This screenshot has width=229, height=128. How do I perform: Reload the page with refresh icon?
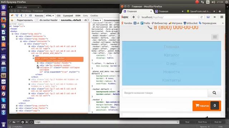point(201,17)
